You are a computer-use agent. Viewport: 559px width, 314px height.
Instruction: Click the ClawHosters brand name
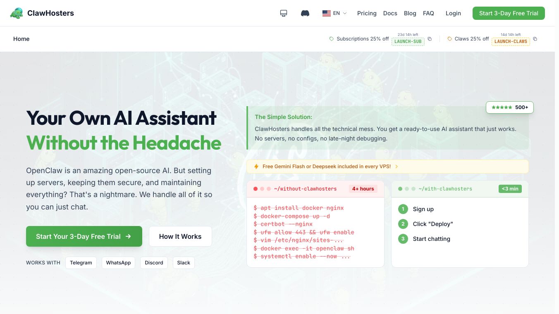click(x=50, y=13)
